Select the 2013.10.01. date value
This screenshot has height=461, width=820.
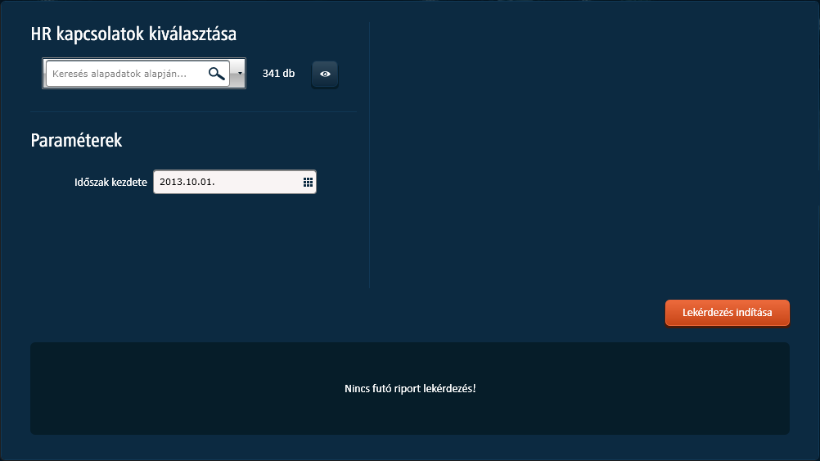click(187, 182)
